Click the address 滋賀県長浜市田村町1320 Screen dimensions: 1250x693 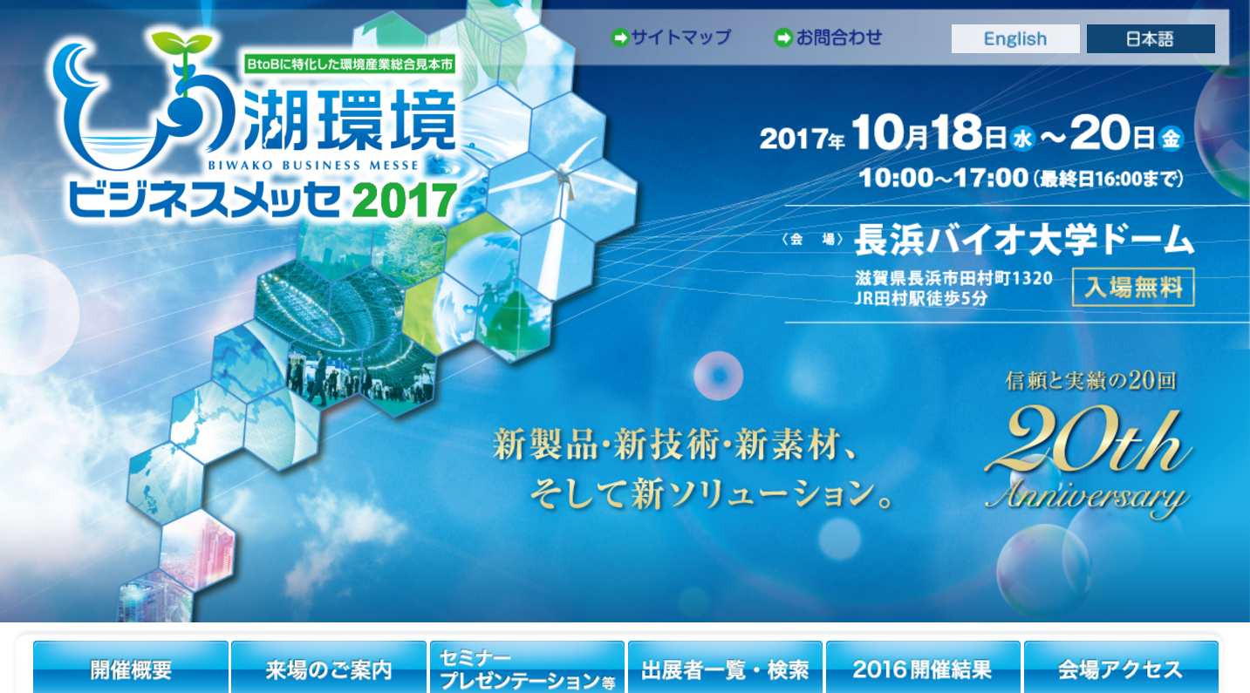point(954,279)
